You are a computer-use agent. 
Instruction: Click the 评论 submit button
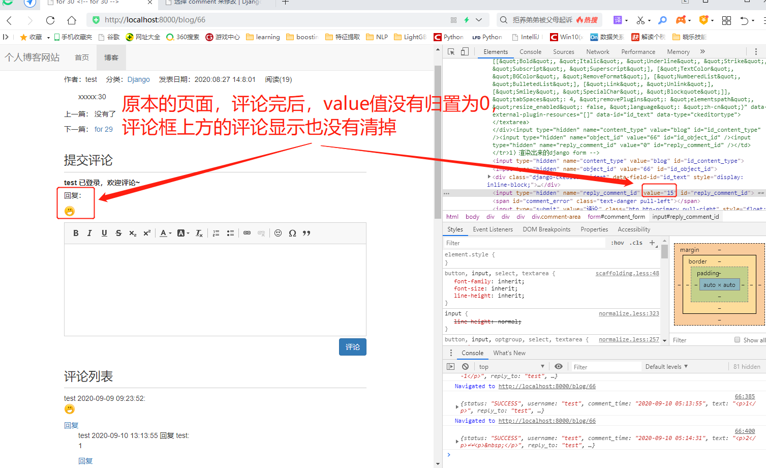pyautogui.click(x=352, y=346)
